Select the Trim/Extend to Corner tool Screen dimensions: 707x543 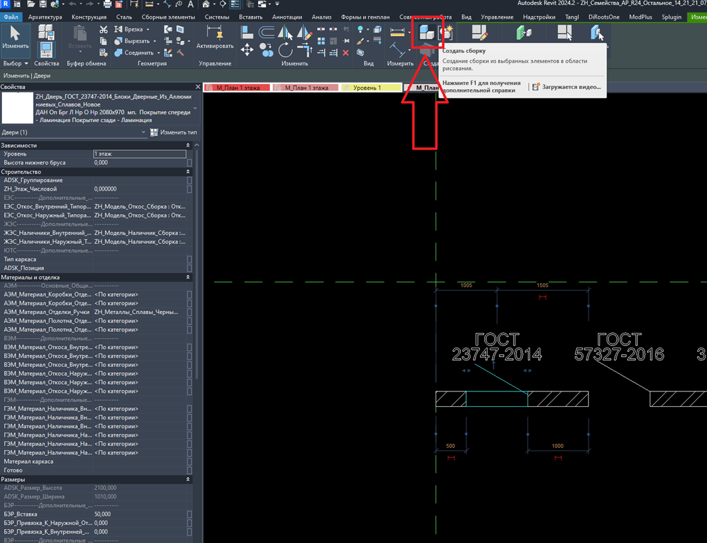(305, 50)
